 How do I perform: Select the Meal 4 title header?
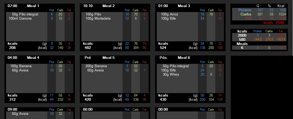33,58
